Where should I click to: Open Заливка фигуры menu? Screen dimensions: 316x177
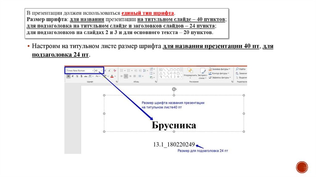(x=219, y=69)
